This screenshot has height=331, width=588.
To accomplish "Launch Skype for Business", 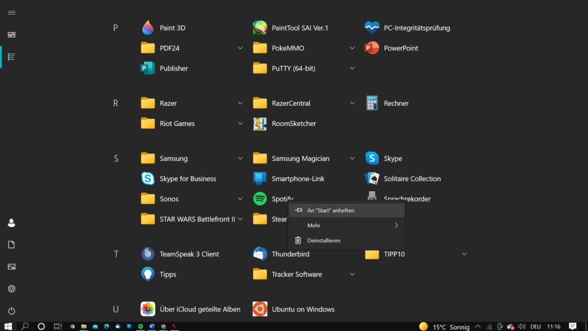I will click(x=179, y=178).
